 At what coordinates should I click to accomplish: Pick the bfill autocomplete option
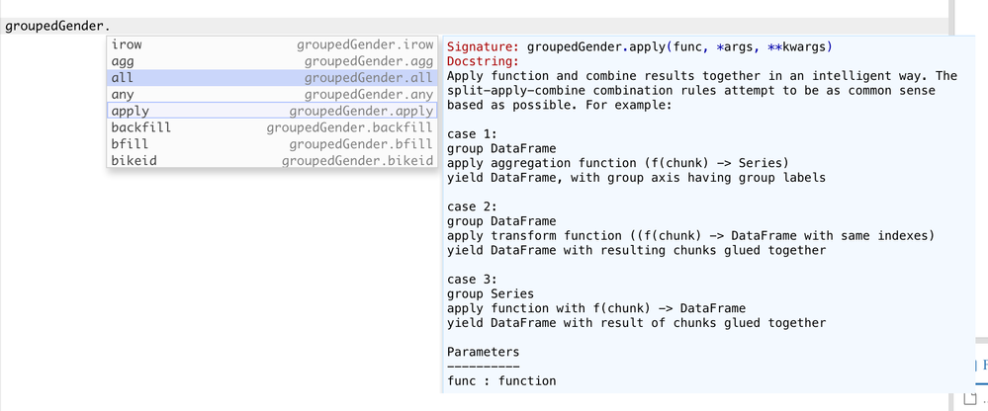pos(270,144)
